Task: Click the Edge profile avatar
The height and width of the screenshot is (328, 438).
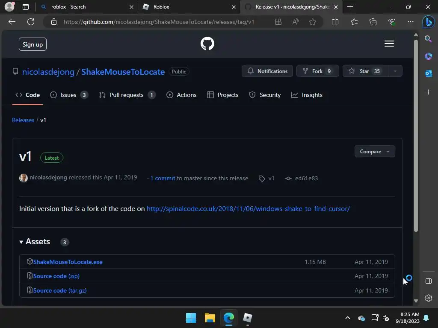Action: (9, 7)
